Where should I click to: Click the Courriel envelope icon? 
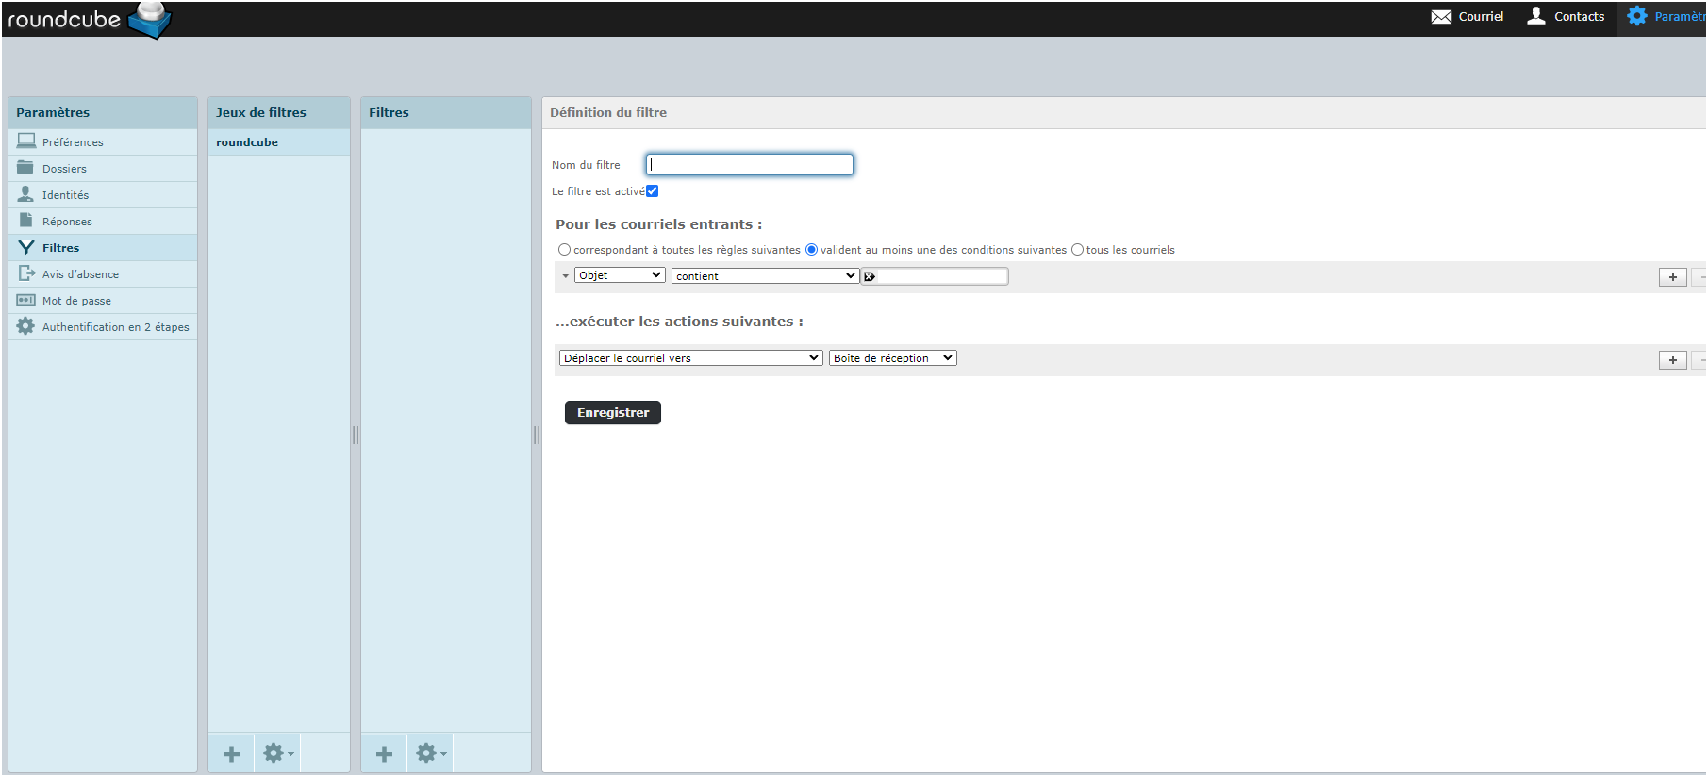pyautogui.click(x=1441, y=17)
